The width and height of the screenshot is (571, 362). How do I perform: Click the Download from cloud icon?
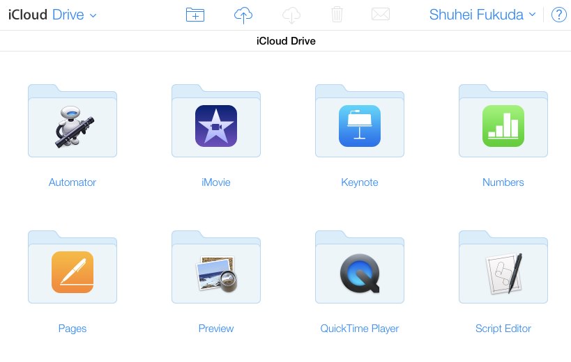click(x=291, y=15)
